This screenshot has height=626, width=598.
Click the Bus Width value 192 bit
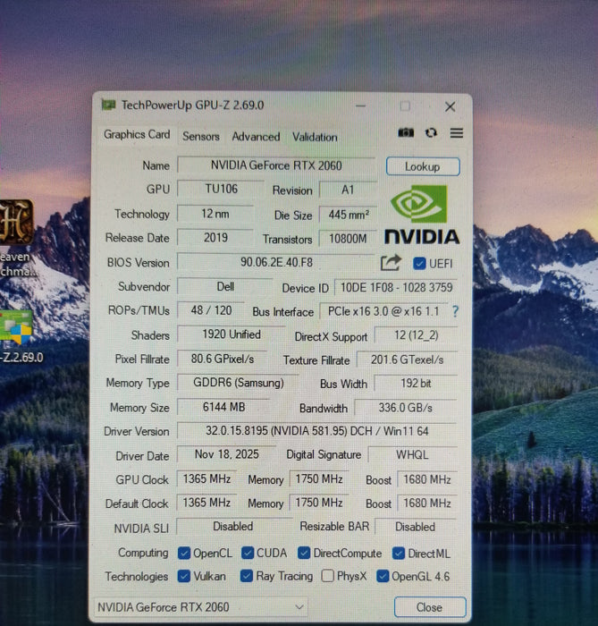(x=416, y=384)
